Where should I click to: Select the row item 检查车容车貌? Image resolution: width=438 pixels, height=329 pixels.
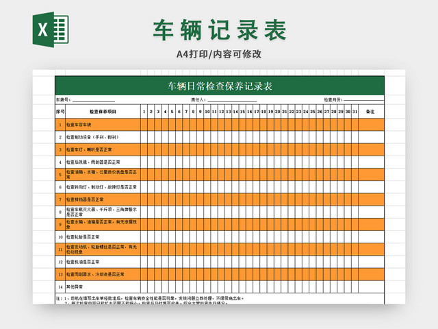tap(220, 125)
